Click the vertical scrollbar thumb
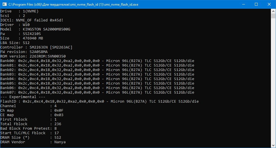Image resolution: width=276 pixels, height=148 pixels. pyautogui.click(x=273, y=16)
